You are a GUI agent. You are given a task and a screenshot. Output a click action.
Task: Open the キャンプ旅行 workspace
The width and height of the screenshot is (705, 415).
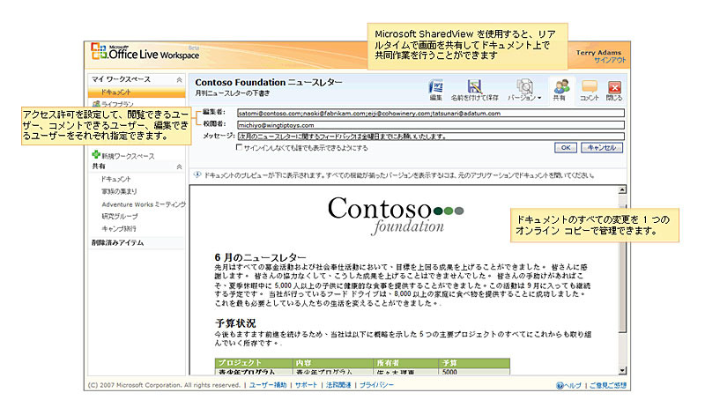pyautogui.click(x=119, y=228)
